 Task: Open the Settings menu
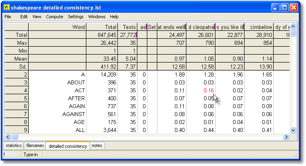76,17
